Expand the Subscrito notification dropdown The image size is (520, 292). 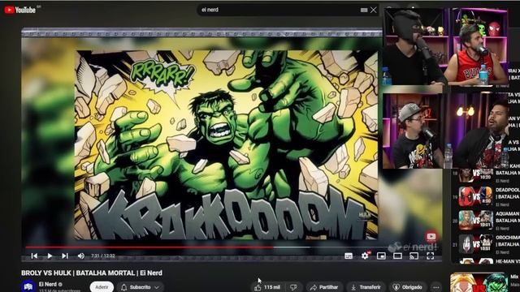[141, 287]
